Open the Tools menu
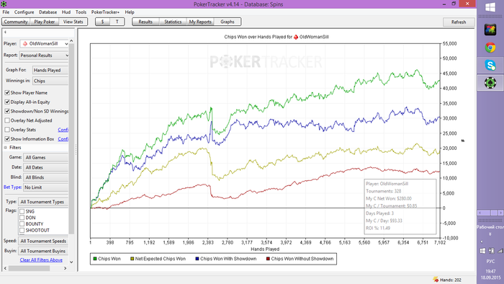Screen dimensions: 504x284 click(x=81, y=12)
